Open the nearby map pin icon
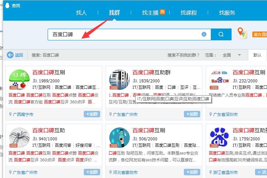 click(x=242, y=33)
